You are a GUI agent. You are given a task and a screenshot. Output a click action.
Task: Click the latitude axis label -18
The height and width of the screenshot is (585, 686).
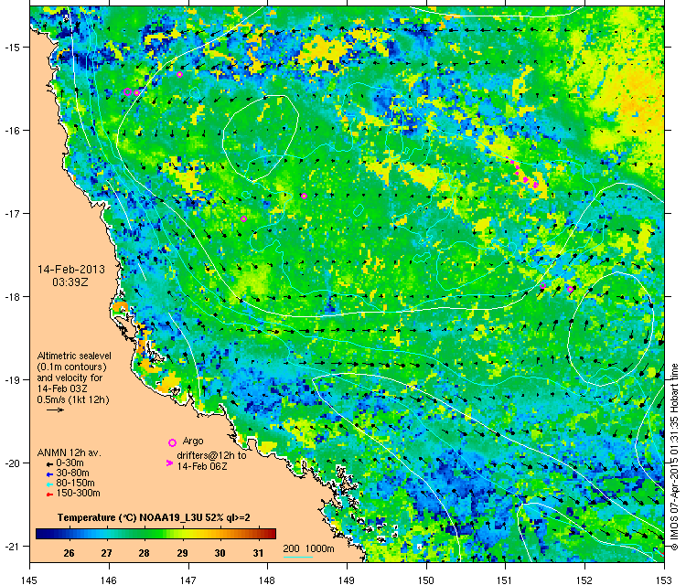pos(12,296)
